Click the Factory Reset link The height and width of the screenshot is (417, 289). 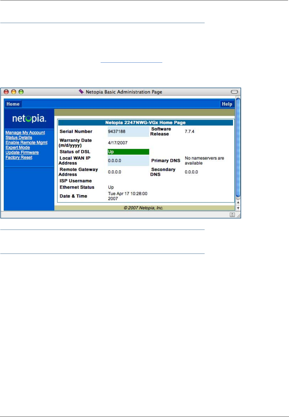[x=19, y=157]
